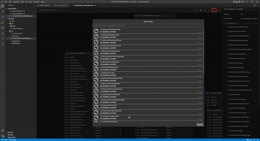The image size is (260, 141).
Task: Select A_BuPaIndustryType in search results
Action: (x=148, y=74)
